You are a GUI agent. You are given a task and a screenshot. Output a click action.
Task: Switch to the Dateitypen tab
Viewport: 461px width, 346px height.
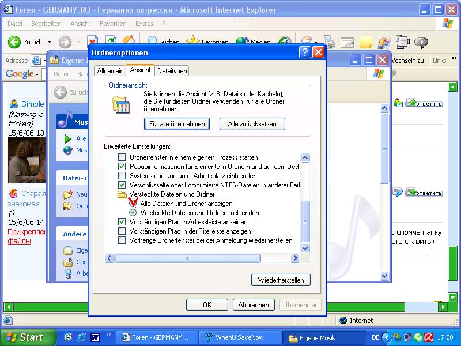[172, 71]
